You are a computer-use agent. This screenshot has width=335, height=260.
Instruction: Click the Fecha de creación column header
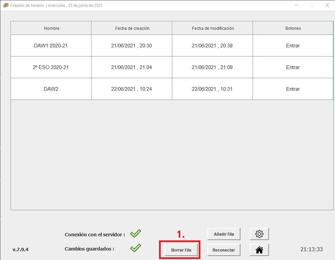tap(132, 28)
